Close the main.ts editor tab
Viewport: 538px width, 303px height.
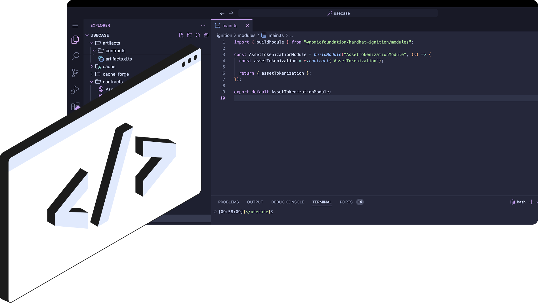click(247, 26)
